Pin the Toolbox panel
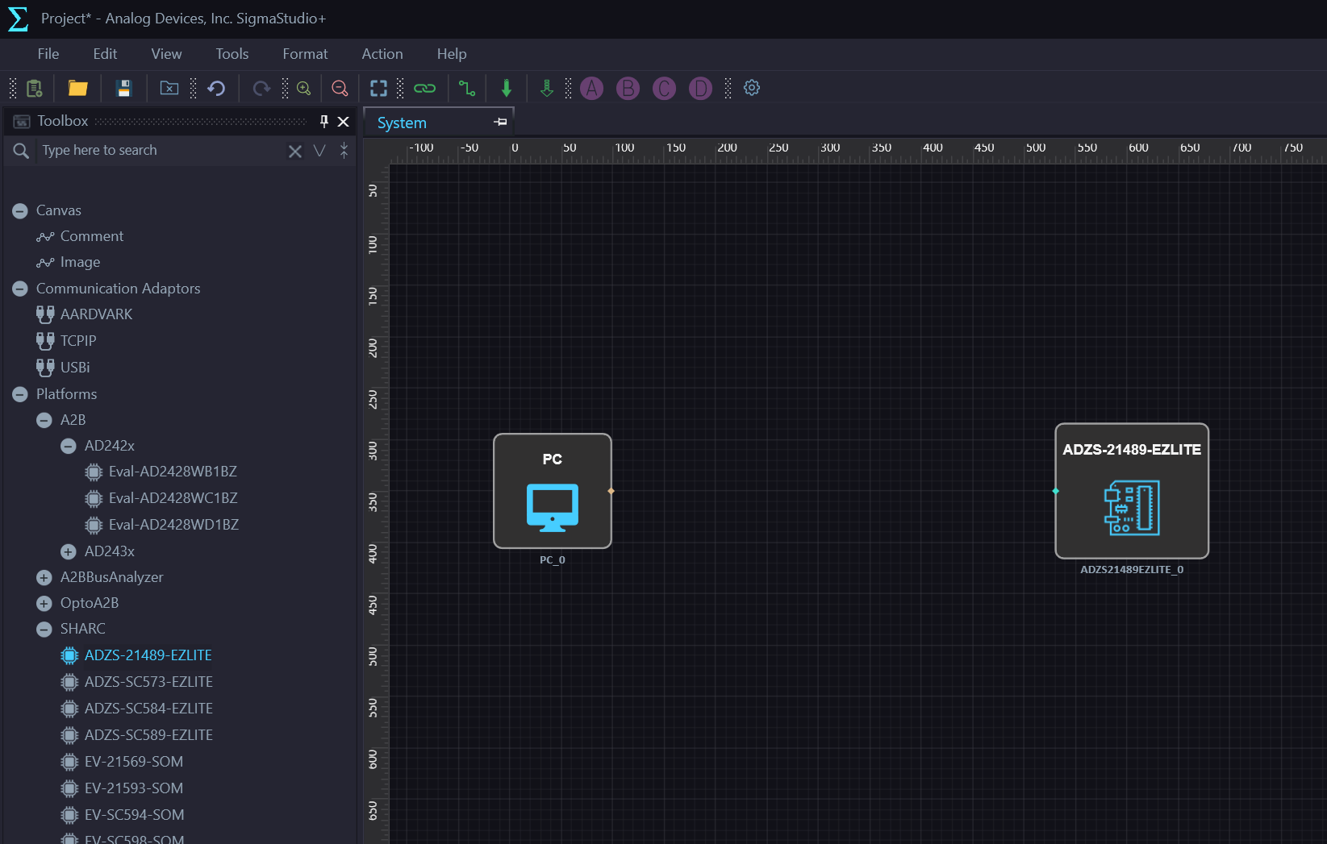1327x844 pixels. (324, 121)
